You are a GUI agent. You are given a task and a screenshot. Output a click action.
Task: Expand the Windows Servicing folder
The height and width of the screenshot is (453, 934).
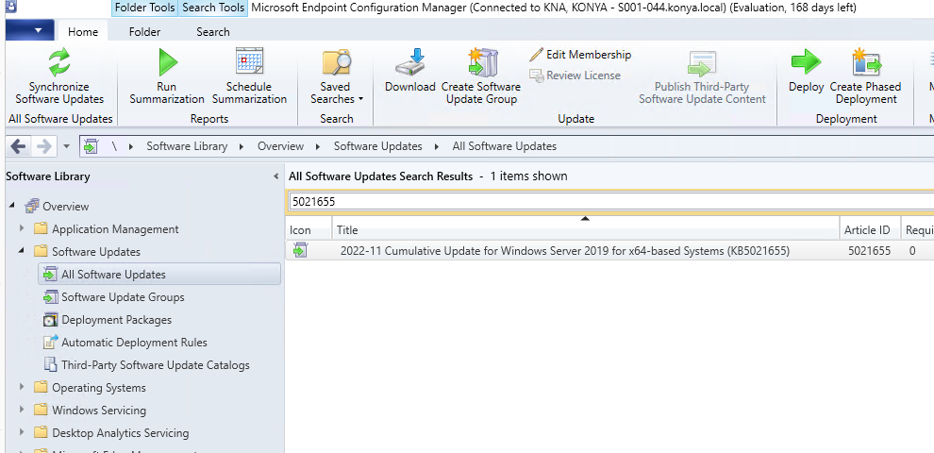[22, 411]
